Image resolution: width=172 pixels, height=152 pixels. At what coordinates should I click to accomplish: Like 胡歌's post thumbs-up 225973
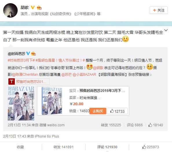(x=151, y=147)
